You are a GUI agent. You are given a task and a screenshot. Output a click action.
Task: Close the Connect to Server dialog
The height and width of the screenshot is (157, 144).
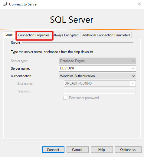(x=139, y=4)
